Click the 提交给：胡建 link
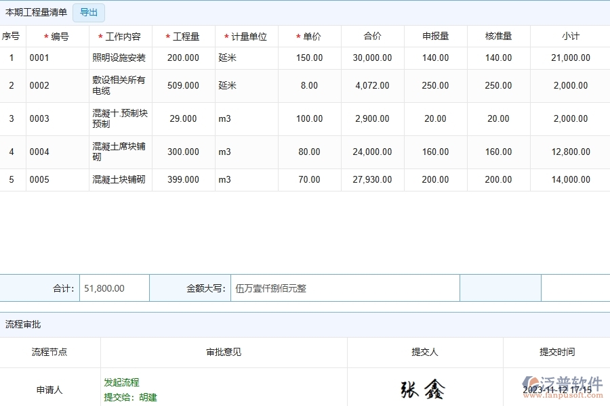610x406 pixels. point(129,397)
